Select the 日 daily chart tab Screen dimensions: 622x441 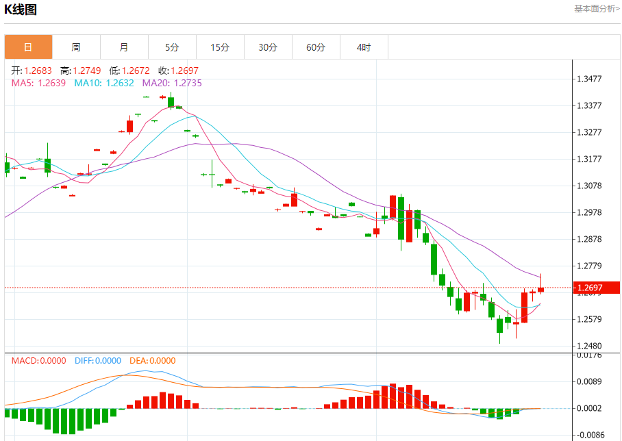(x=28, y=47)
